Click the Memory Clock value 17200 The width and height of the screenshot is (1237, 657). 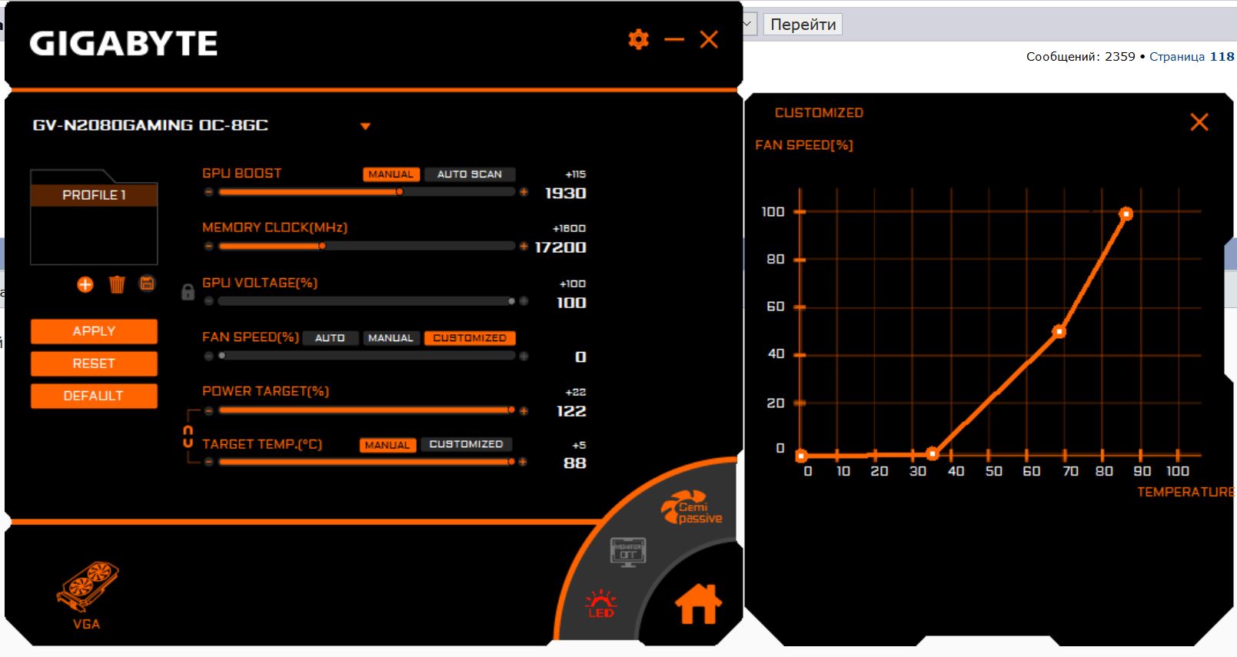point(560,247)
